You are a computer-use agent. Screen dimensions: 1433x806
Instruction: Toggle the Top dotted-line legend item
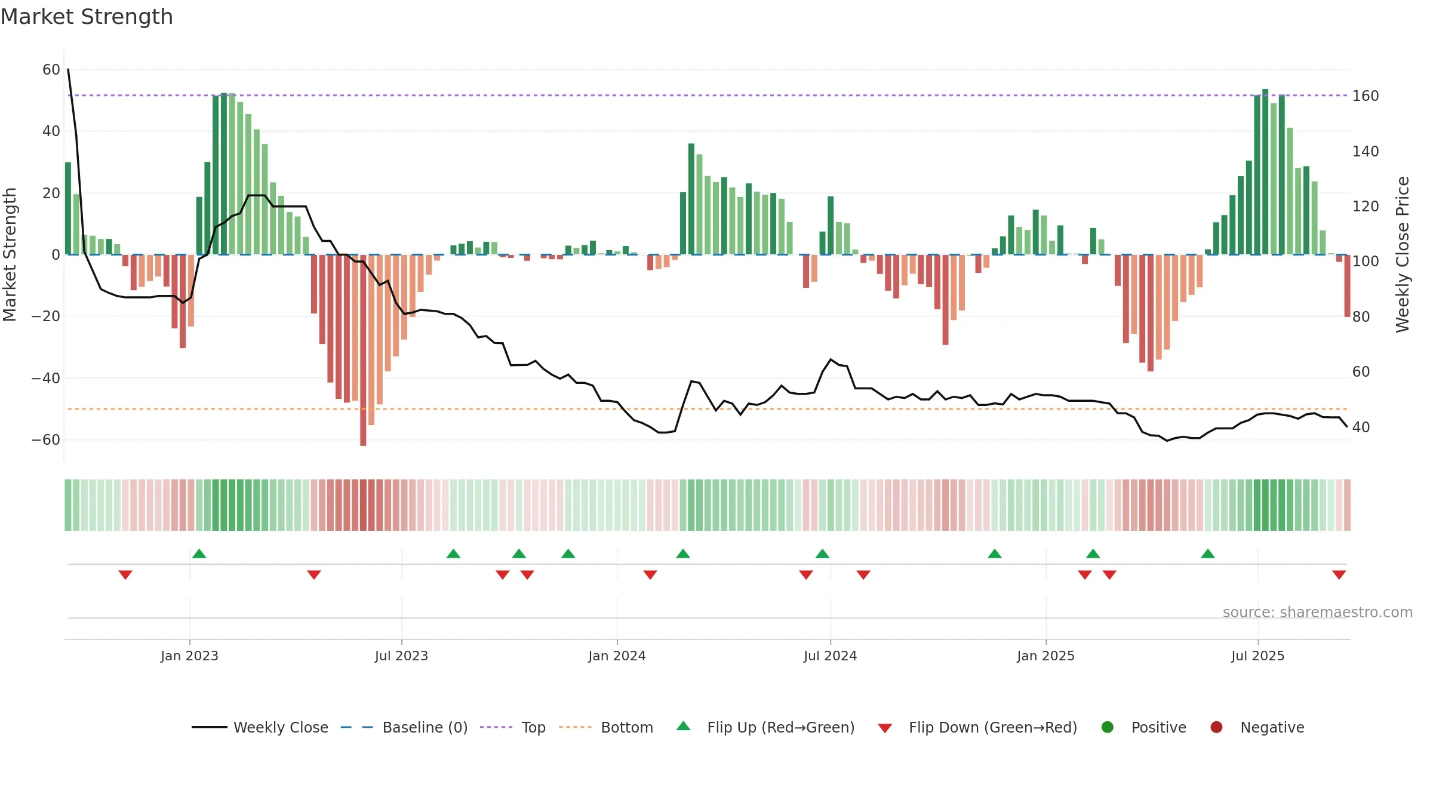pos(512,727)
